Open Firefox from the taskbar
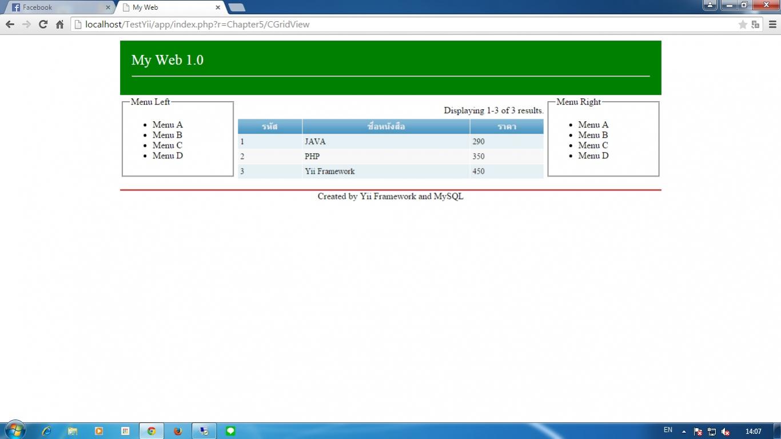Image resolution: width=781 pixels, height=439 pixels. click(x=178, y=431)
